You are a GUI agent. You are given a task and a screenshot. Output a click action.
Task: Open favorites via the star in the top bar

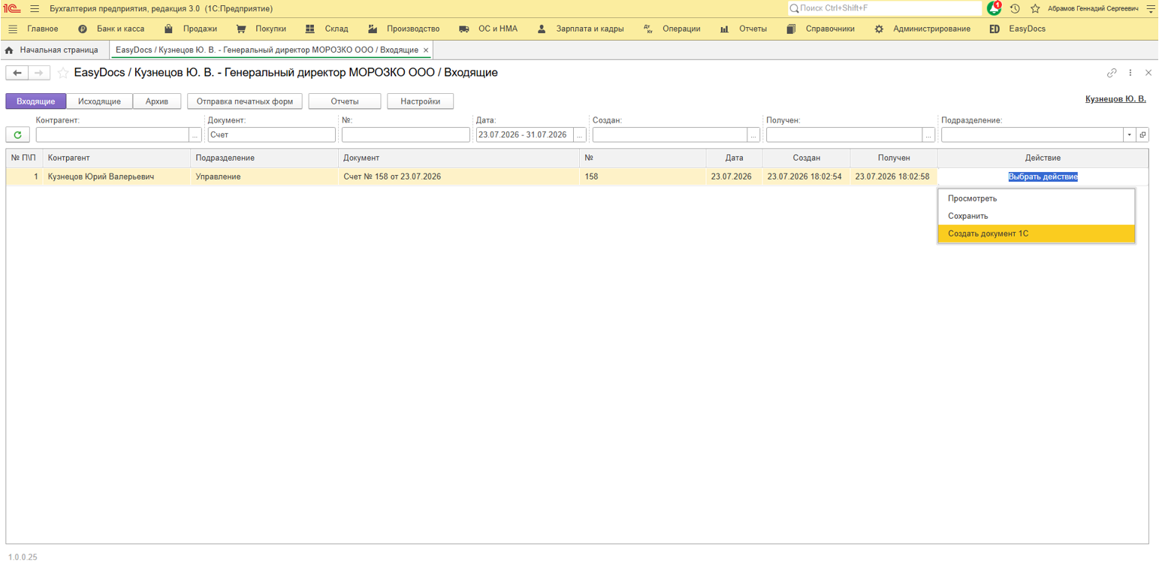pyautogui.click(x=1035, y=8)
